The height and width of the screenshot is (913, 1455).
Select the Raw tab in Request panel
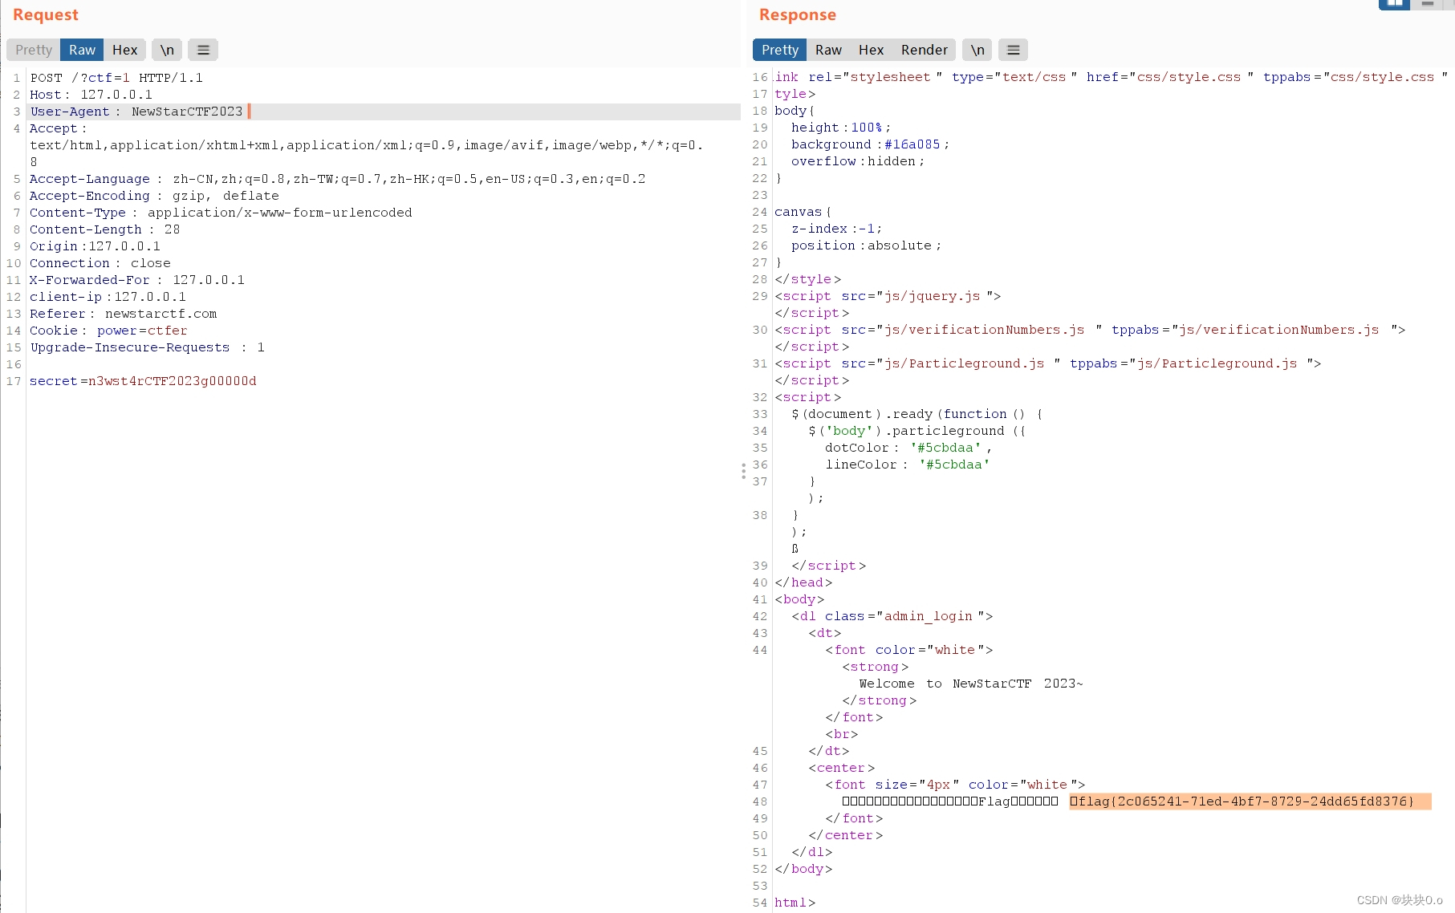(x=82, y=50)
